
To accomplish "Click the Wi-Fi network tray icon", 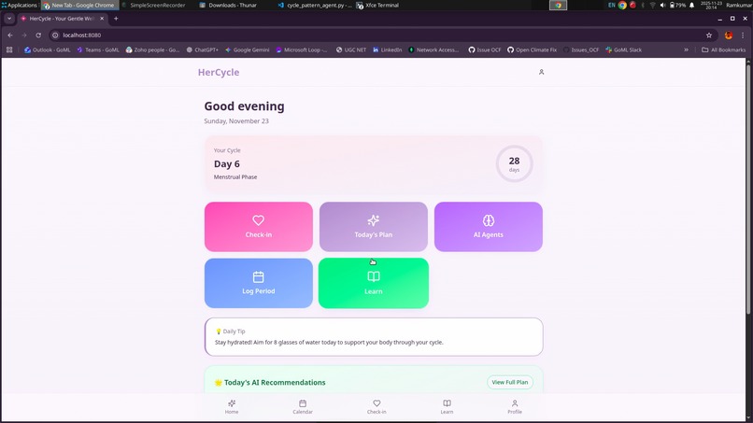I will (652, 5).
